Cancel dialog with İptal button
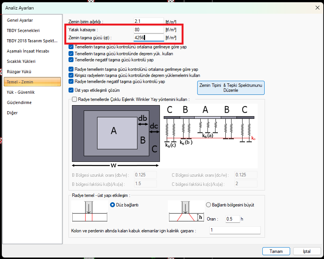 click(x=306, y=251)
